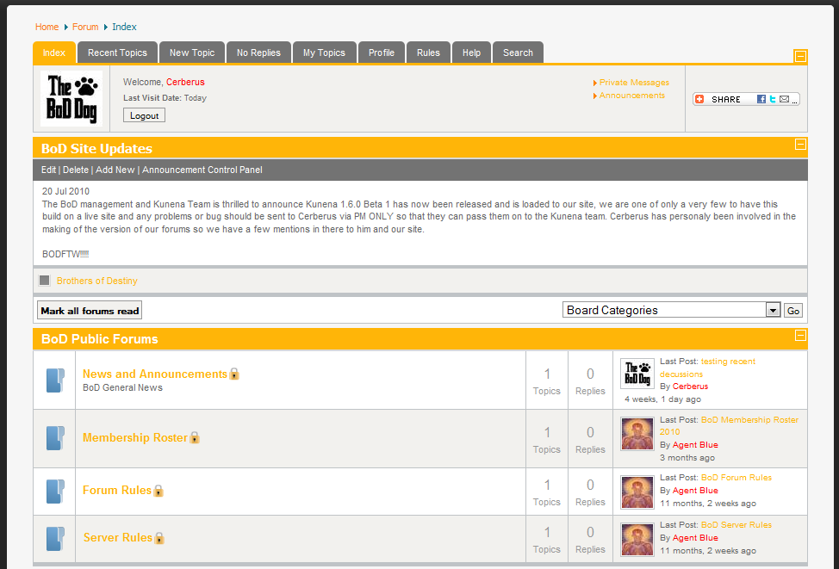The width and height of the screenshot is (839, 569).
Task: Switch to the Recent Topics tab
Action: click(x=117, y=53)
